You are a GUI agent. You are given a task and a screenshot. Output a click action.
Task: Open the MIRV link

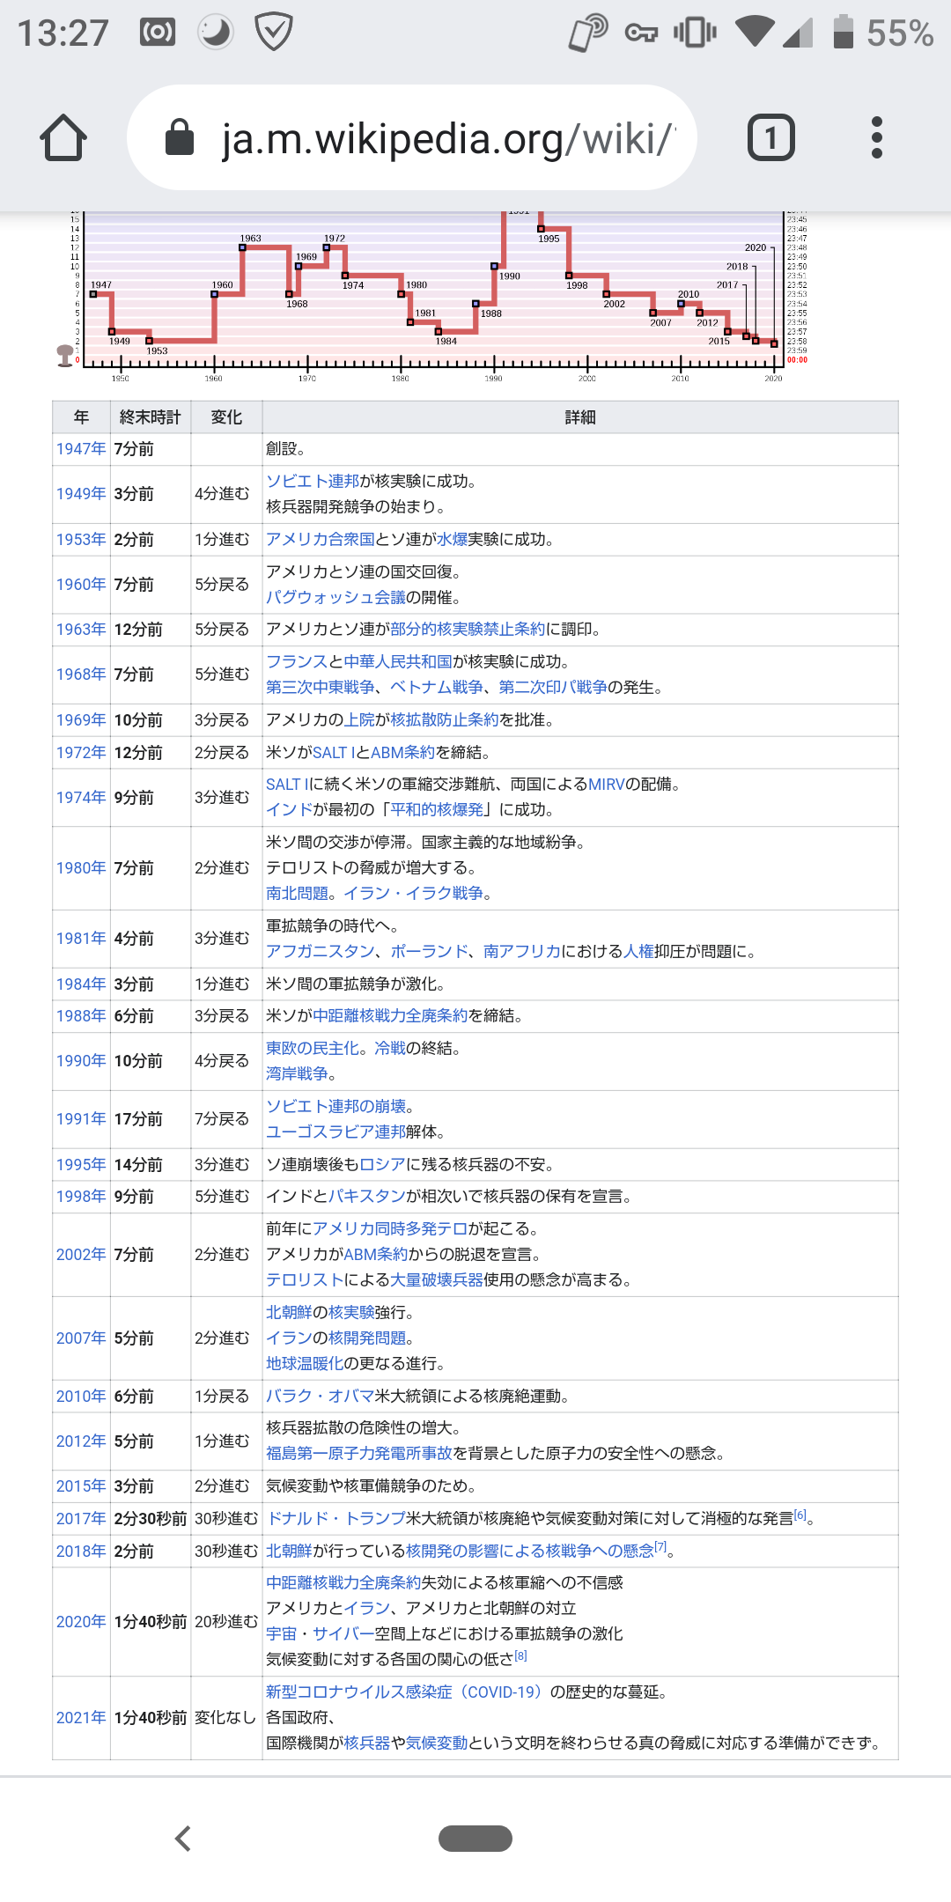coord(606,784)
